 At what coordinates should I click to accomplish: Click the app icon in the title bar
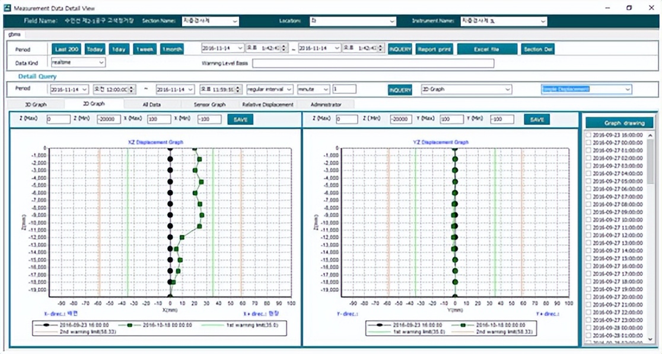point(8,8)
